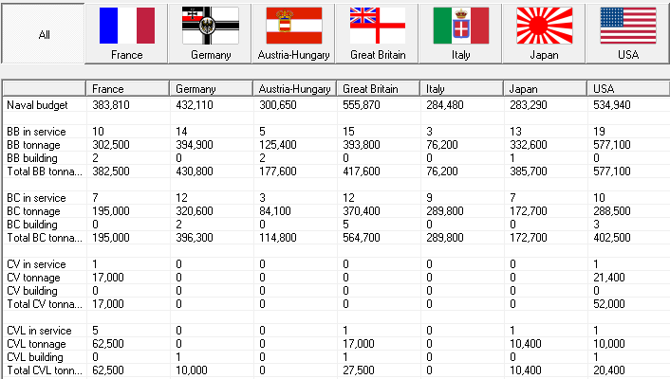This screenshot has height=379, width=670.
Task: Click the Austria-Hungary column header
Action: [x=295, y=88]
